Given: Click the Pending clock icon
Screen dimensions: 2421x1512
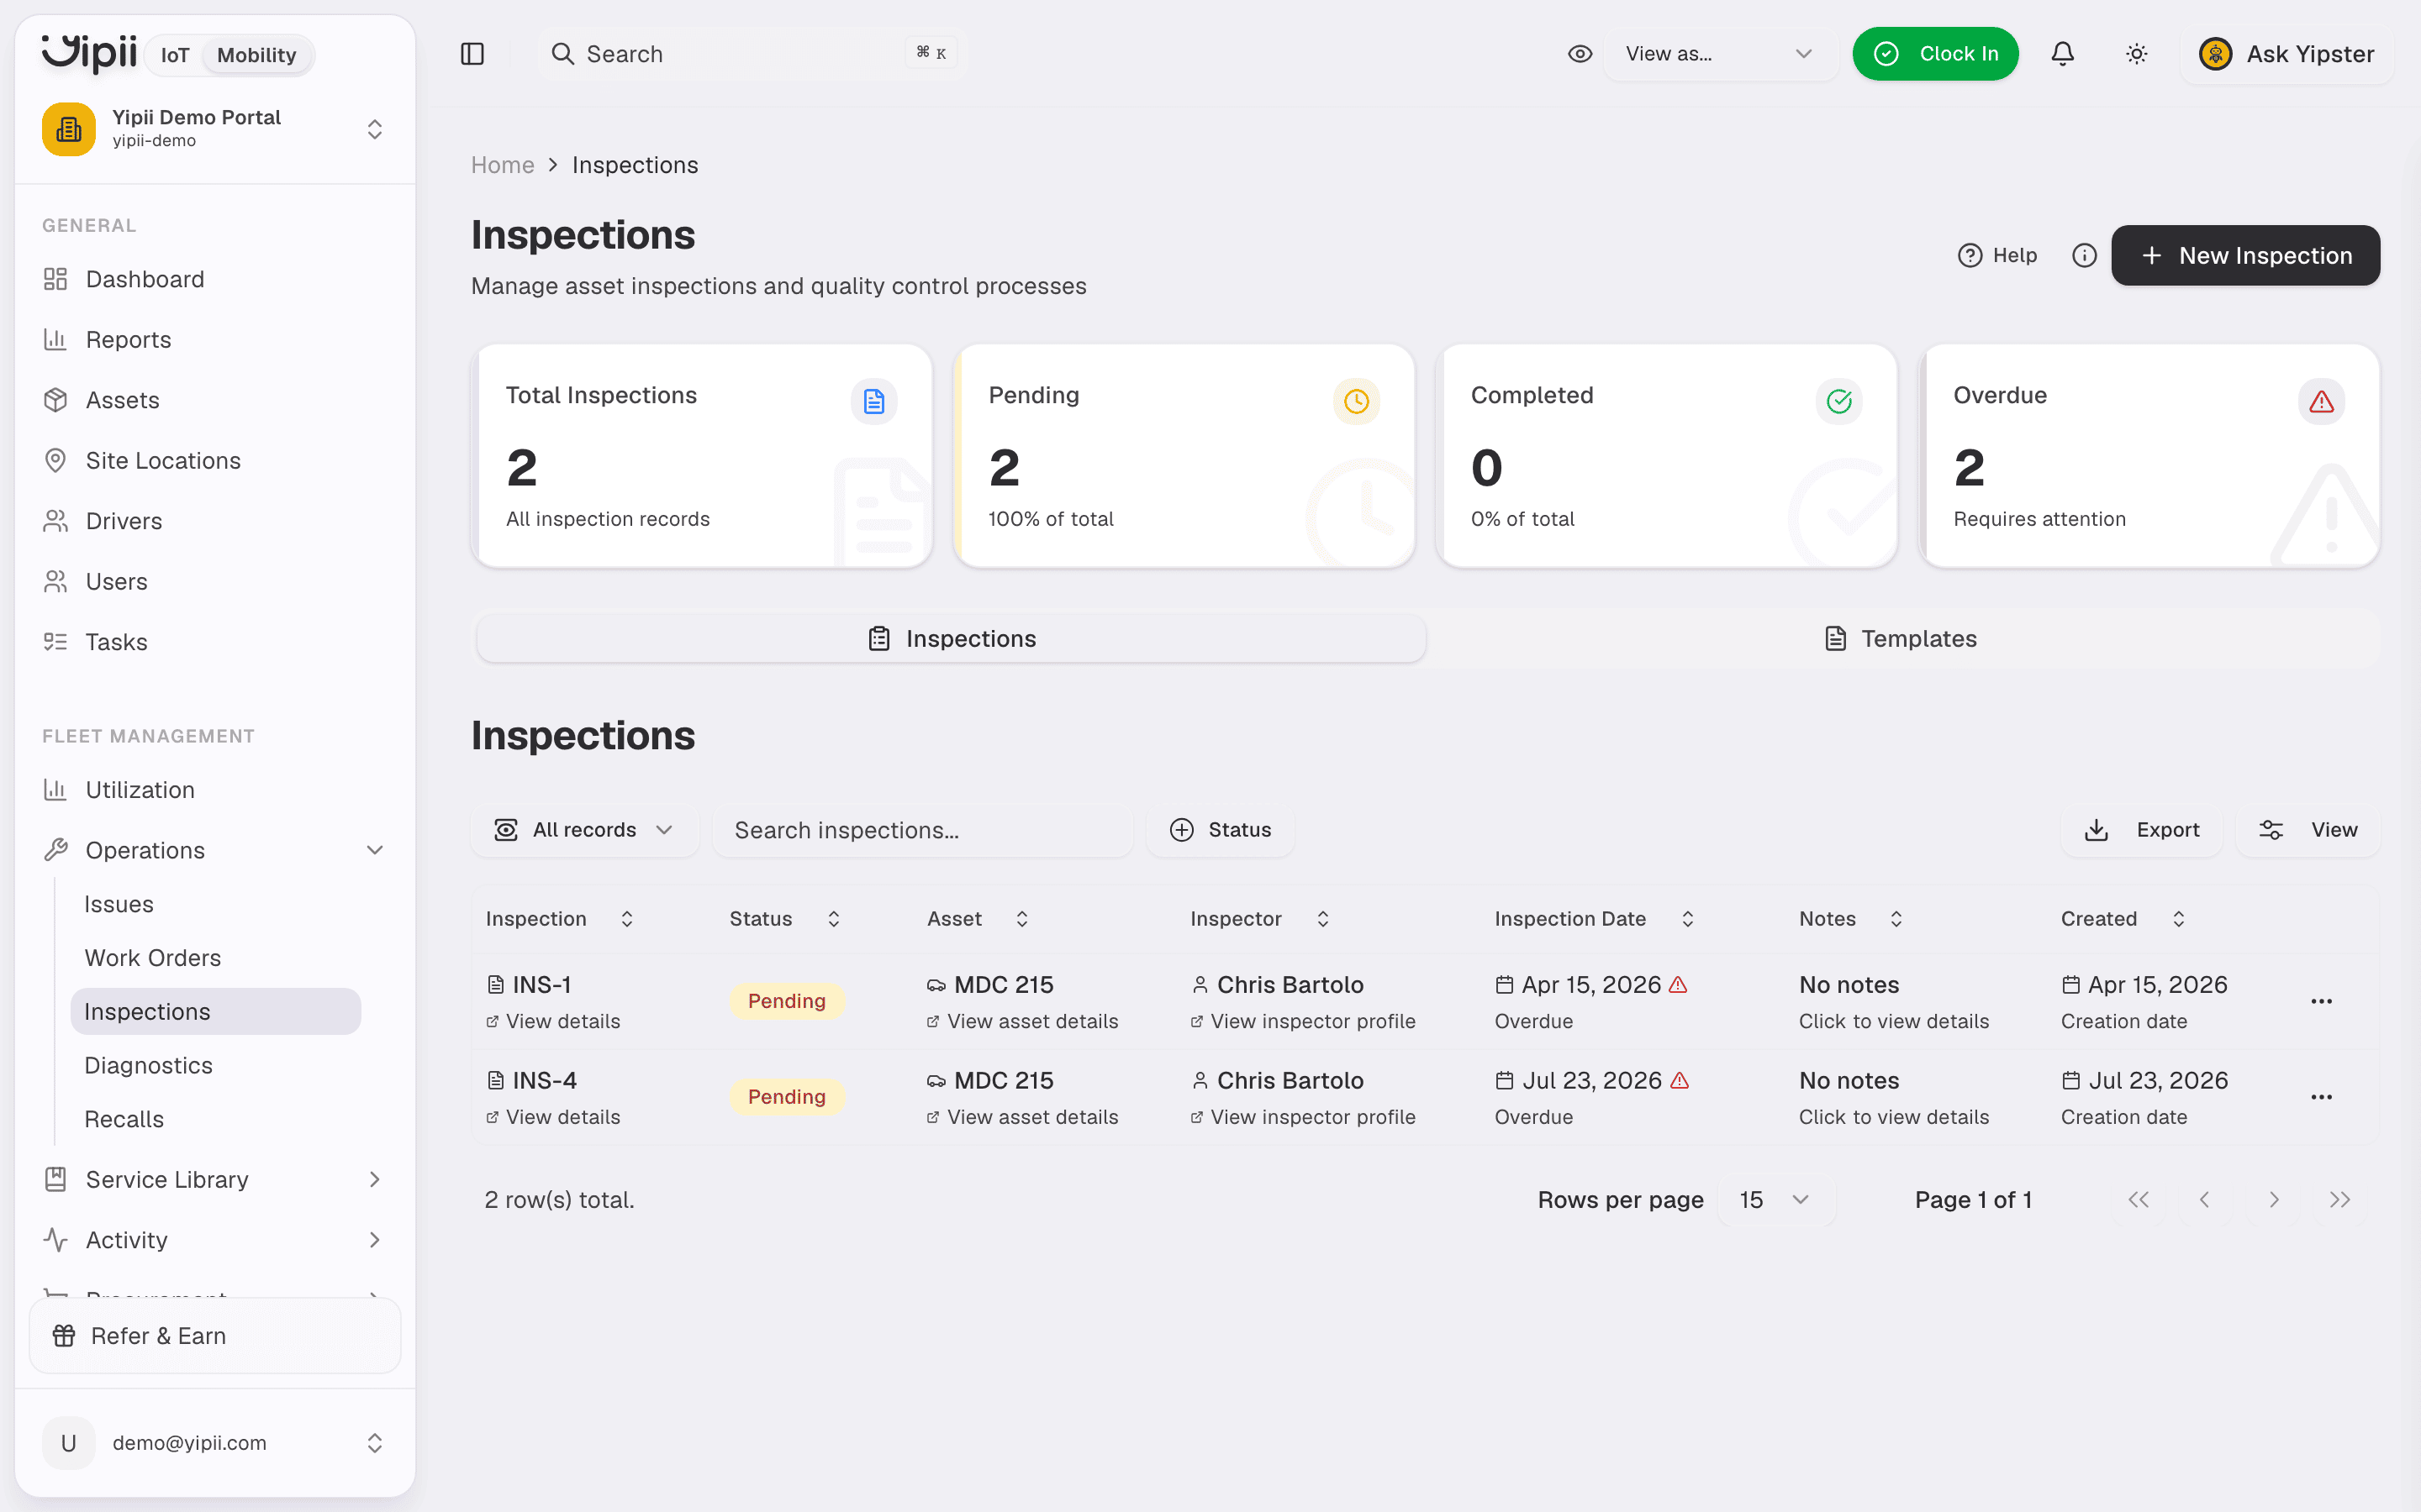Looking at the screenshot, I should tap(1356, 401).
